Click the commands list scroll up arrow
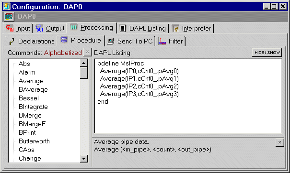 click(84, 63)
